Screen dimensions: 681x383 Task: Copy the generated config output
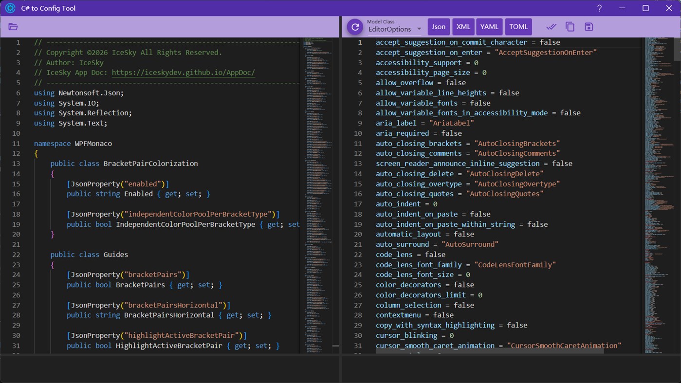tap(570, 27)
